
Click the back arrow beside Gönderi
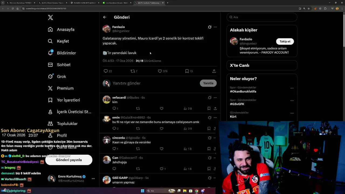105,17
